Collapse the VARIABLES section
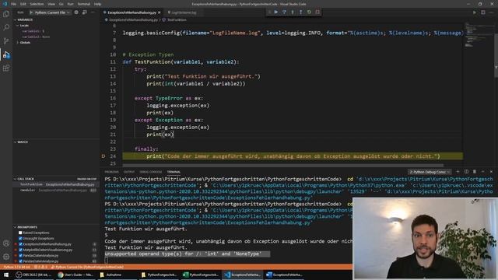The height and width of the screenshot is (280, 498). tap(24, 19)
